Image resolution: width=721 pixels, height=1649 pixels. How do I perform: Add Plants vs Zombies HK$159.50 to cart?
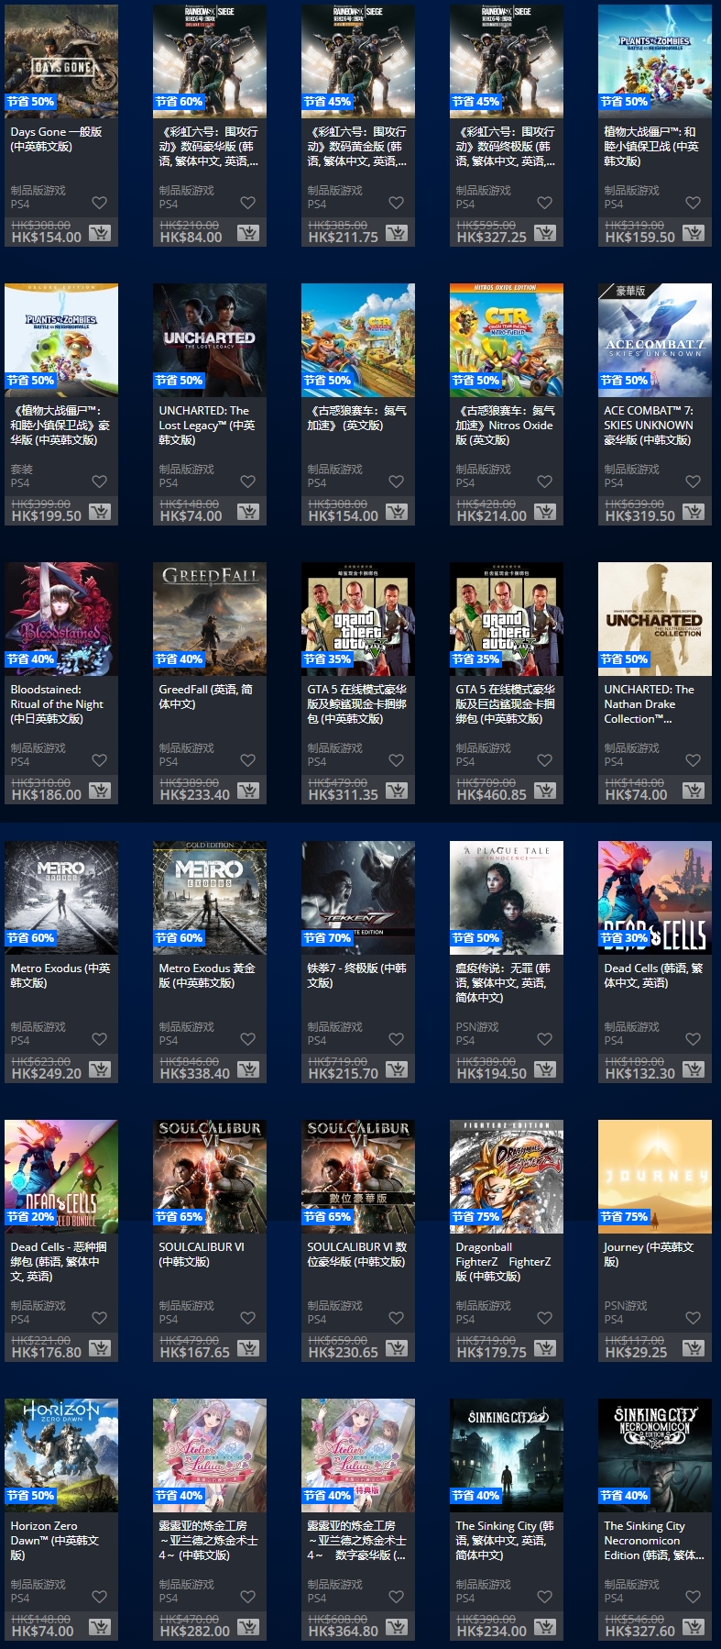tap(694, 233)
